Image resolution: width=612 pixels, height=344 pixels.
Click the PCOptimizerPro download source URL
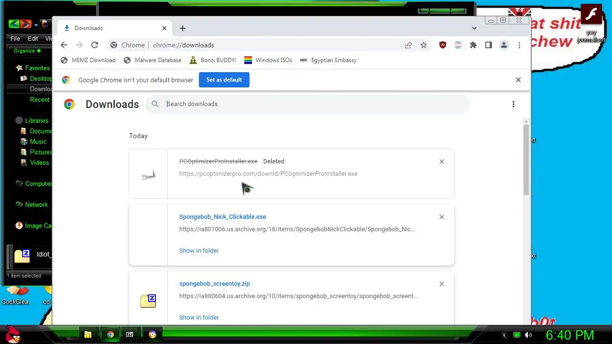tap(268, 174)
